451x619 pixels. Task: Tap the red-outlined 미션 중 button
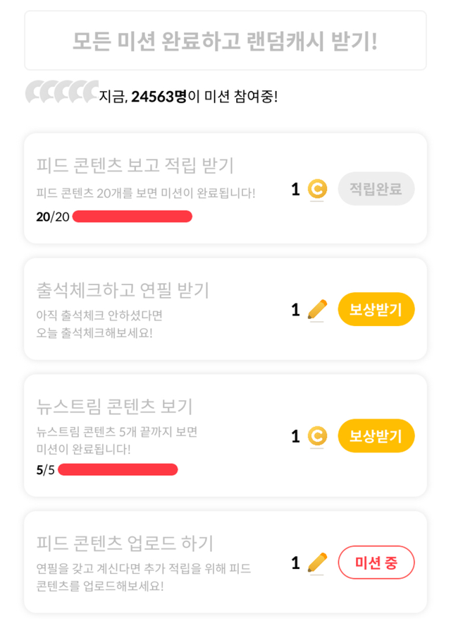coord(376,563)
